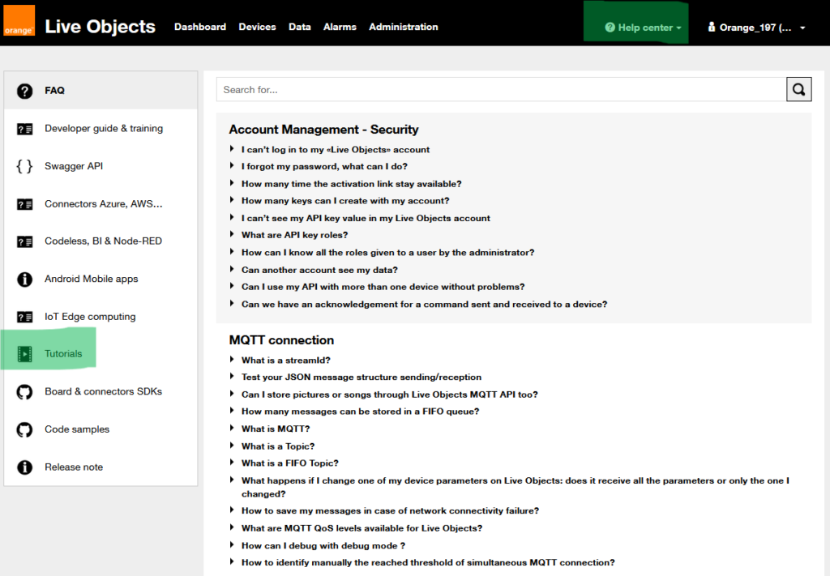Click GitHub icon for Board & connectors SDKs
Image resolution: width=830 pixels, height=576 pixels.
[25, 392]
